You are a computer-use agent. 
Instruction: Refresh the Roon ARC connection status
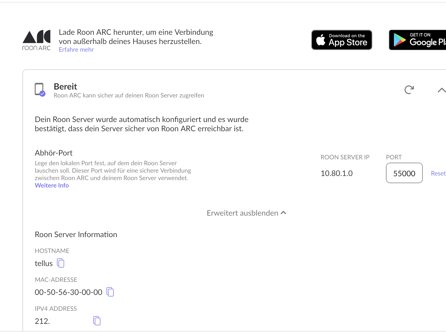(409, 90)
